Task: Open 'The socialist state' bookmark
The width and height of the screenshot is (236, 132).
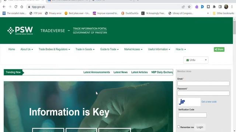Action: (x=14, y=13)
